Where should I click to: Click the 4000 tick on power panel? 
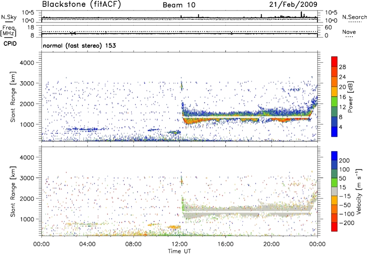27,63
